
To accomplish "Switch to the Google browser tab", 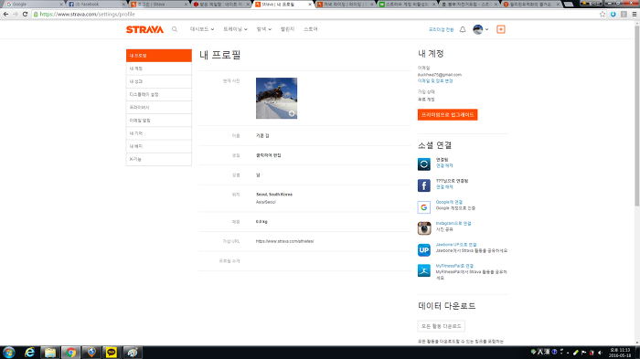I will pos(33,4).
